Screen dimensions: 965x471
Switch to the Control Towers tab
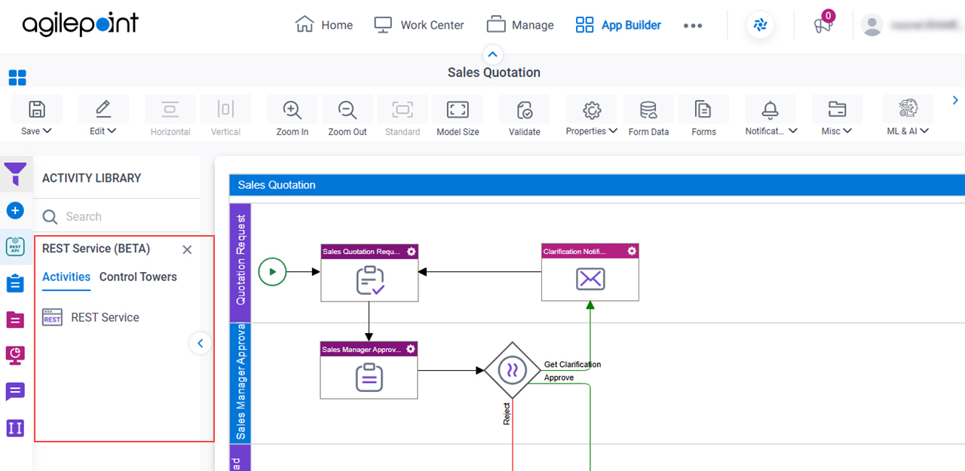(138, 277)
